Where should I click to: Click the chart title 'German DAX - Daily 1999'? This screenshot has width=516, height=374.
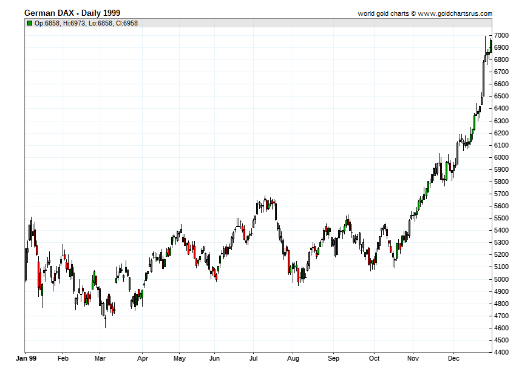pos(72,13)
